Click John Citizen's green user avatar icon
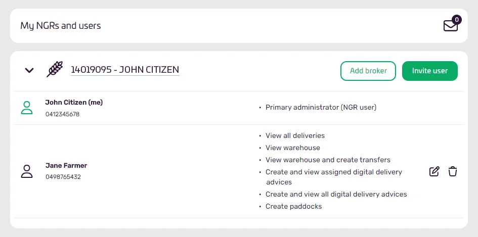This screenshot has height=237, width=478. (x=27, y=108)
